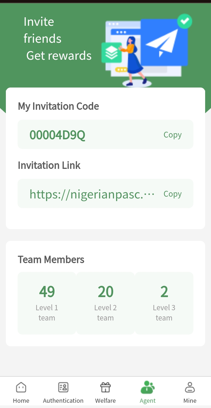The image size is (211, 408).
Task: Open the Mine tab label
Action: [190, 401]
